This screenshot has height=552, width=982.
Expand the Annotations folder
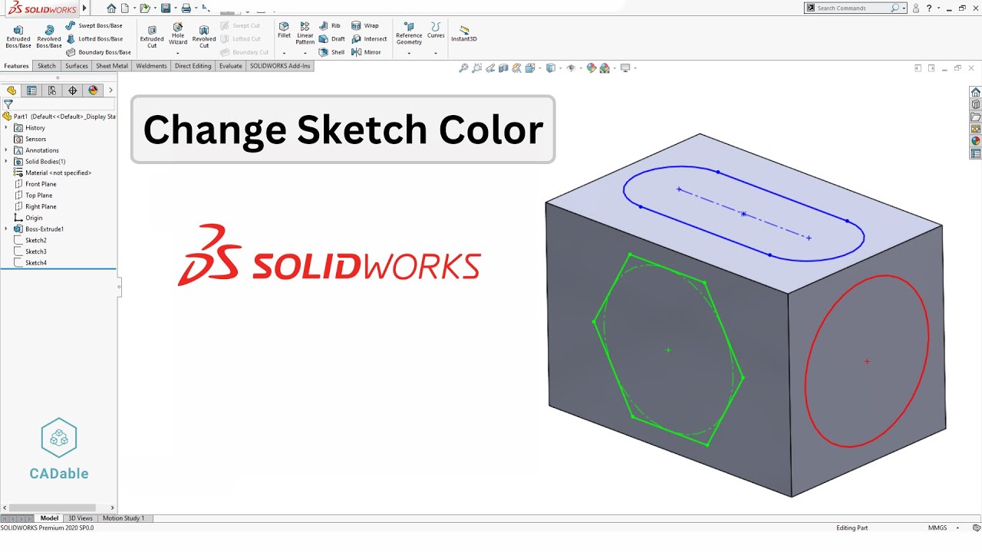click(6, 150)
